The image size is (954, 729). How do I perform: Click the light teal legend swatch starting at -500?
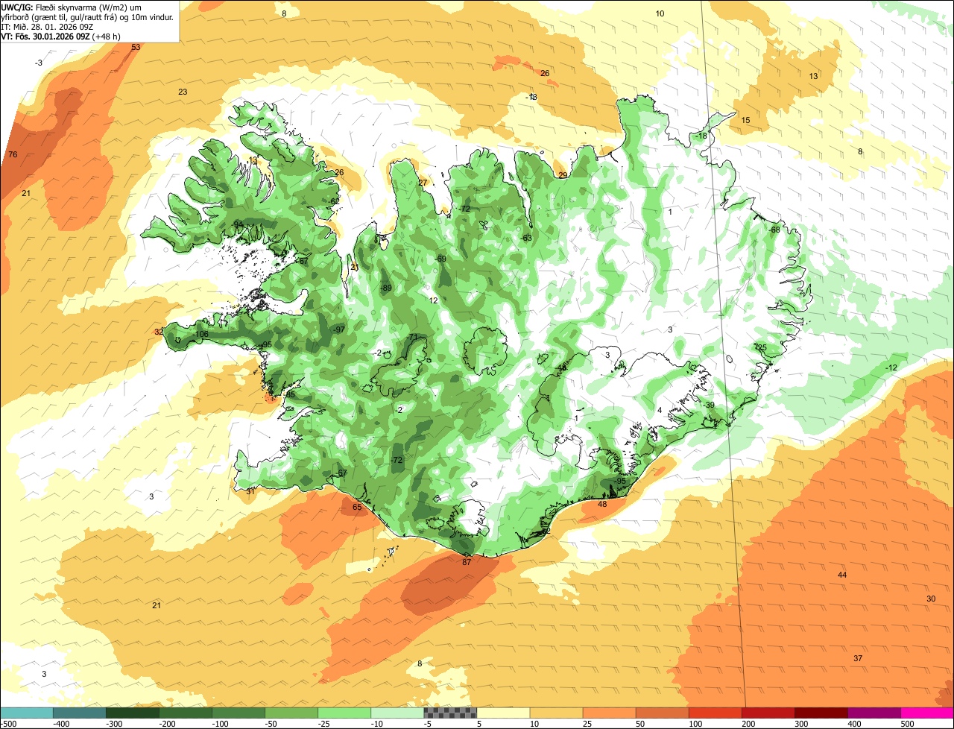pyautogui.click(x=27, y=713)
